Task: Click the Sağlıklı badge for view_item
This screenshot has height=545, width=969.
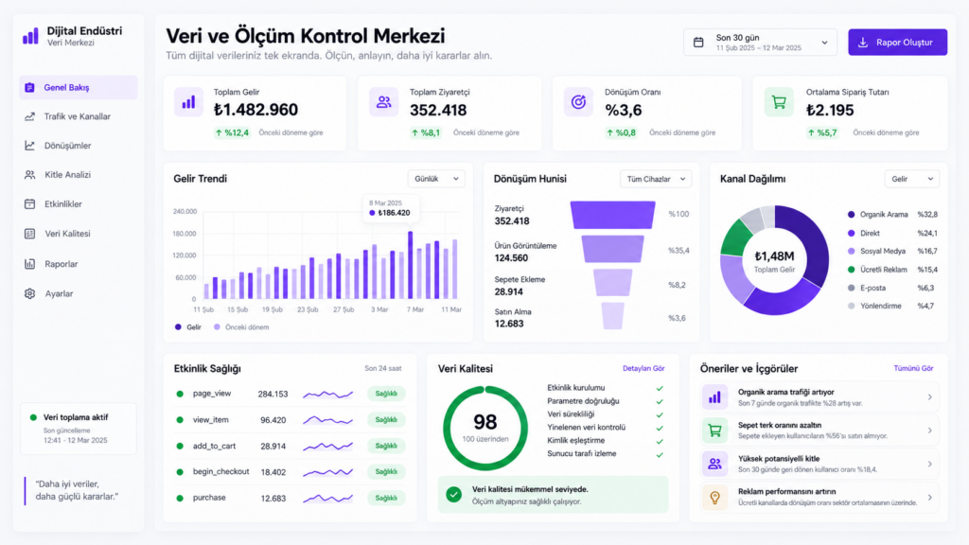Action: pos(386,419)
